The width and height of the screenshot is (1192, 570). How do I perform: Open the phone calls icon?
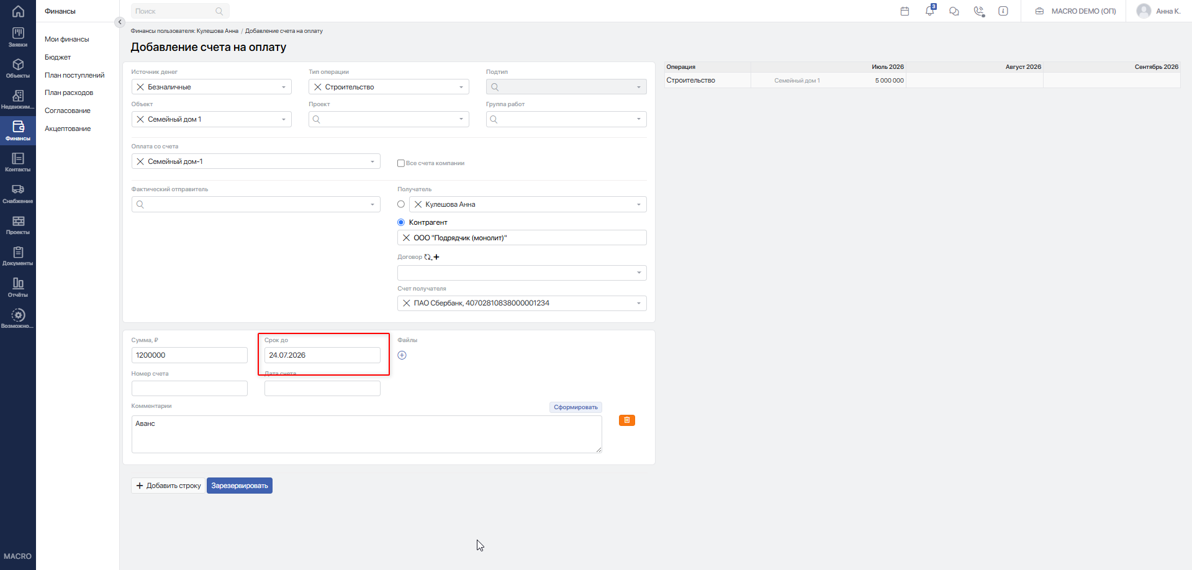click(979, 11)
